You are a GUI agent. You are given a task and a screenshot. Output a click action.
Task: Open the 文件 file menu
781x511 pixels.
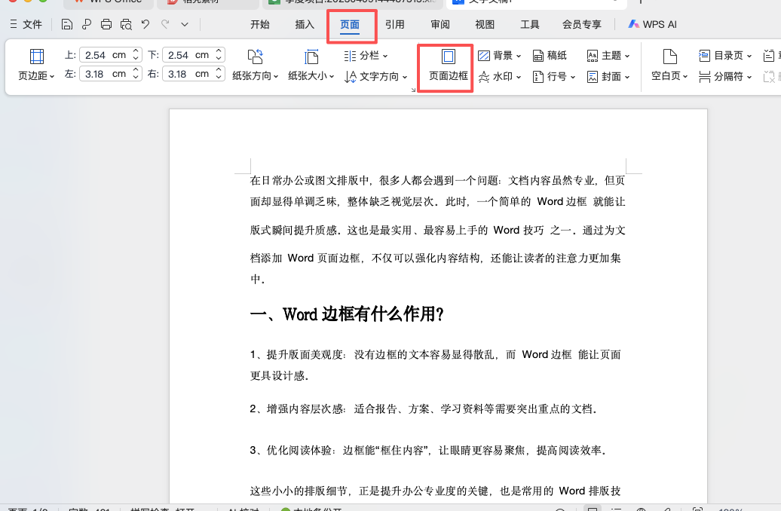(x=26, y=24)
